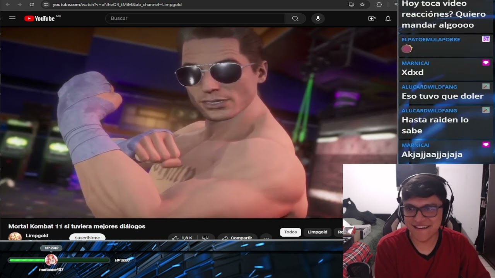Click the chat message 'Akjajjaajjajaja'
Screen dimensions: 495x278
click(x=432, y=154)
